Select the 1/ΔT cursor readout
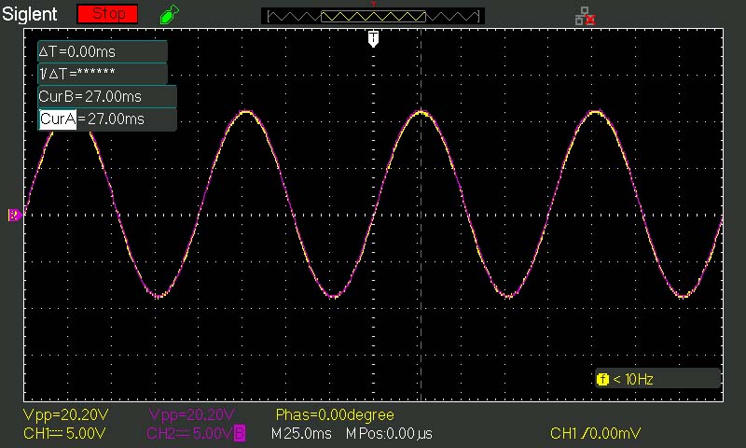Image resolution: width=746 pixels, height=448 pixels. click(103, 74)
